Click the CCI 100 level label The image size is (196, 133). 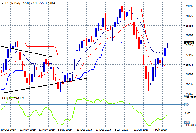[187, 105]
